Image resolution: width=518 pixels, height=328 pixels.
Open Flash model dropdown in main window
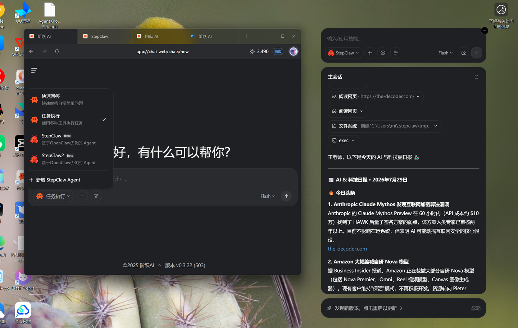tap(268, 196)
